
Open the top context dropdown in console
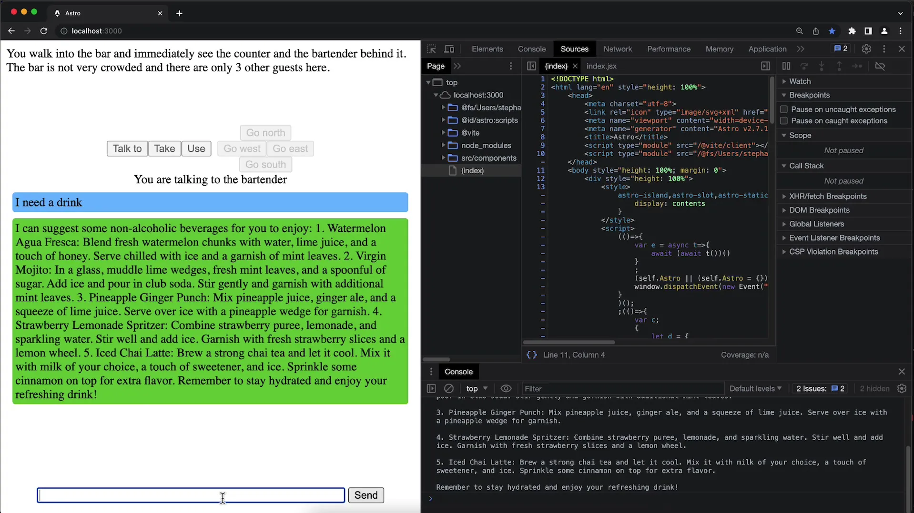coord(477,388)
